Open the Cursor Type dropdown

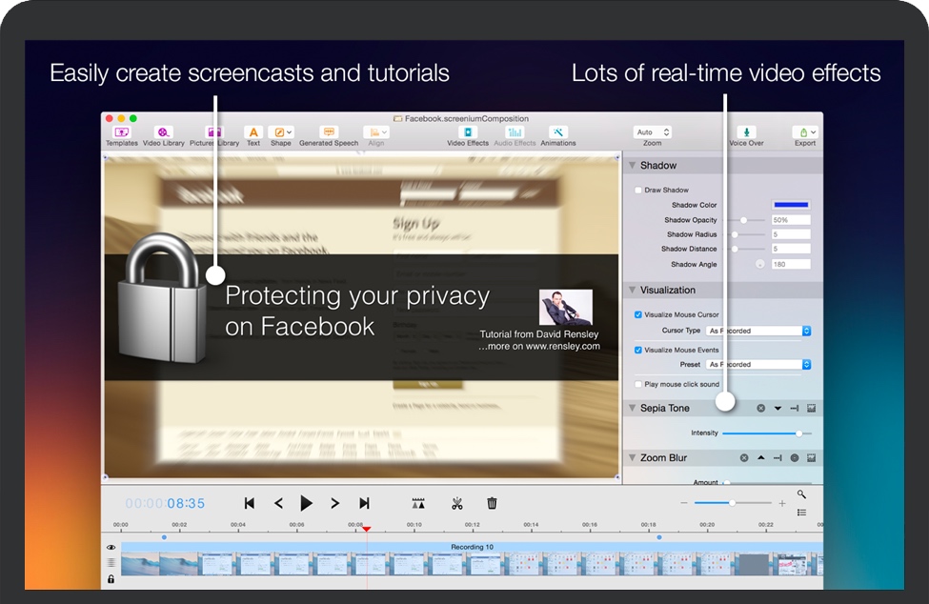click(758, 331)
